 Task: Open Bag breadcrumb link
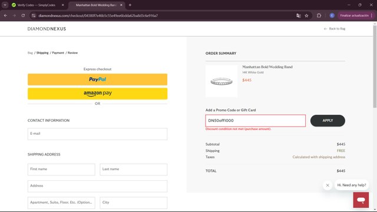click(30, 52)
